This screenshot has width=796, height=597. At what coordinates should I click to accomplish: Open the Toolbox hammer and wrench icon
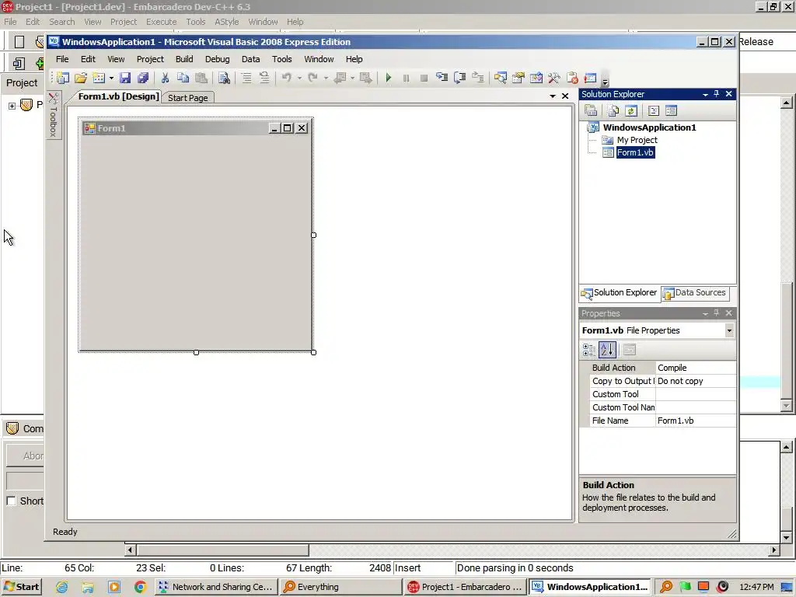point(553,78)
